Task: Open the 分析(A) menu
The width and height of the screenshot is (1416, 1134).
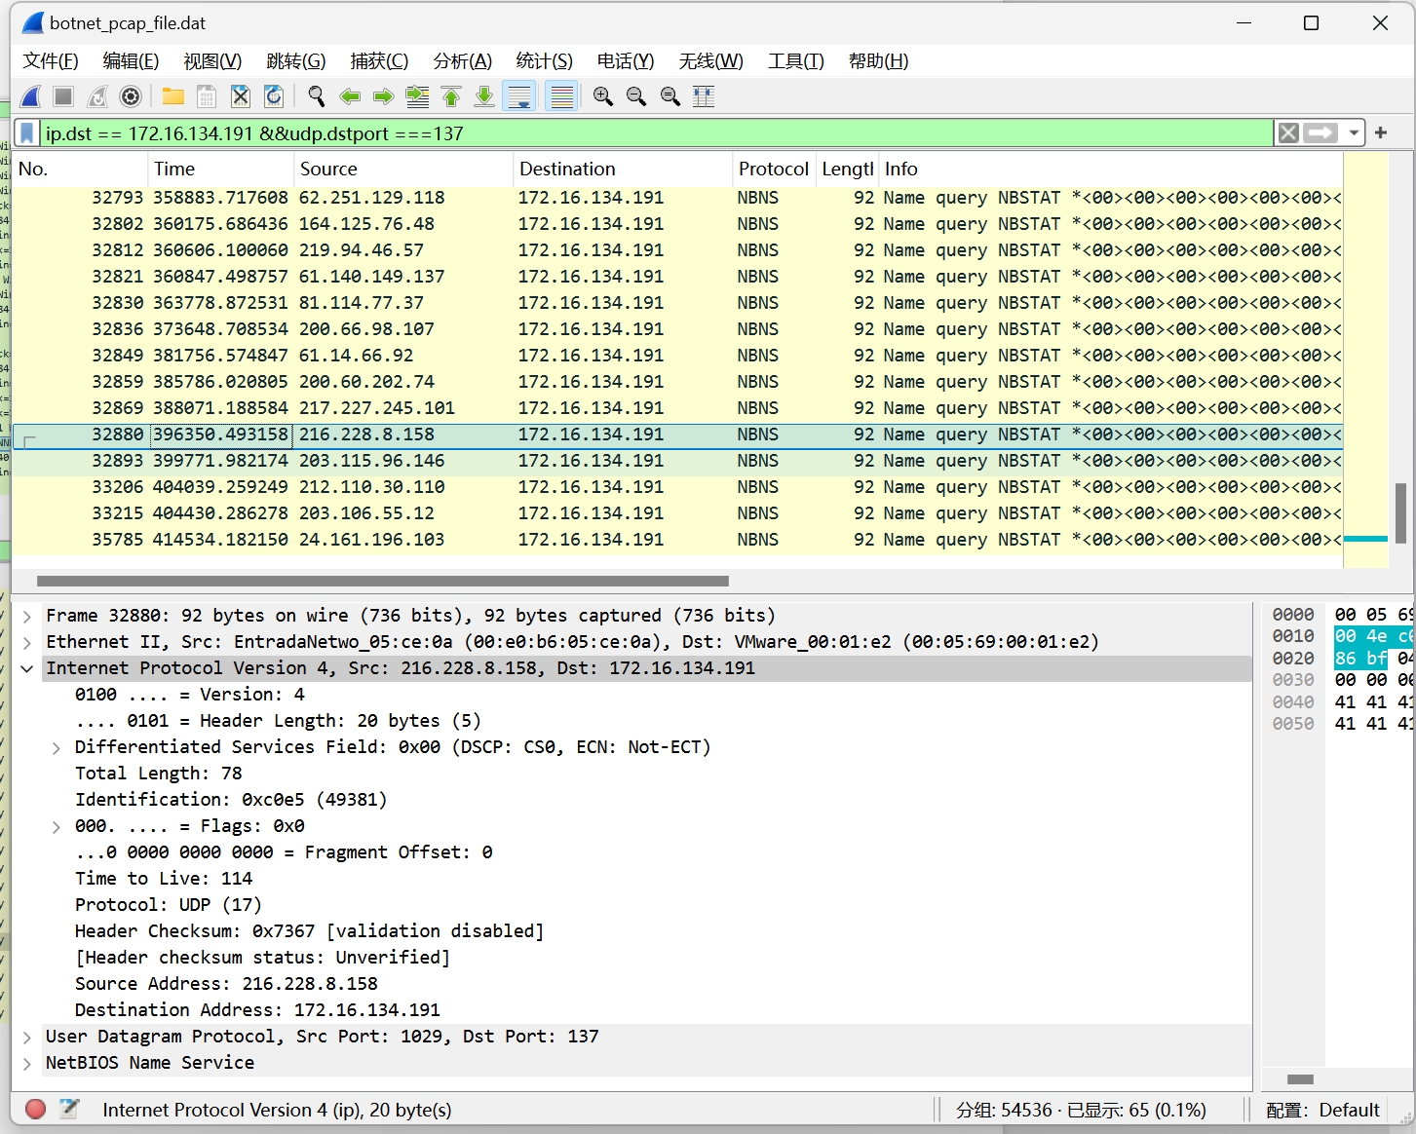Action: [x=462, y=61]
